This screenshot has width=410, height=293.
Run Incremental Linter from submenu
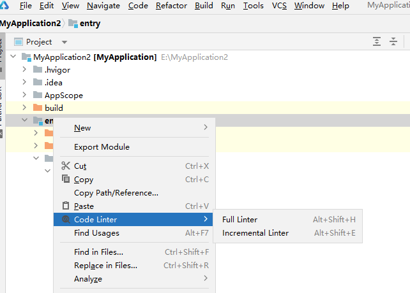click(288, 232)
